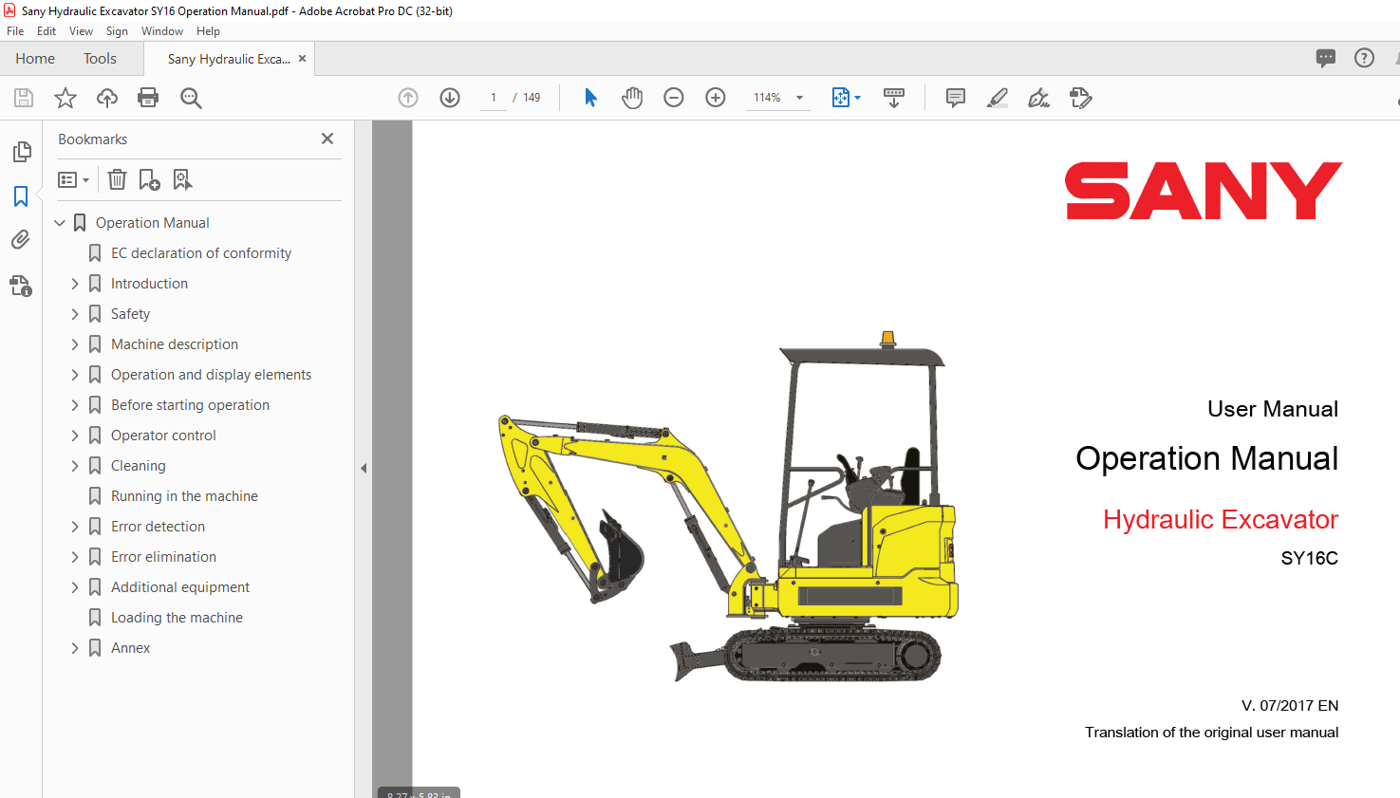The image size is (1400, 798).
Task: Expand the Cleaning bookmark
Action: coord(75,466)
